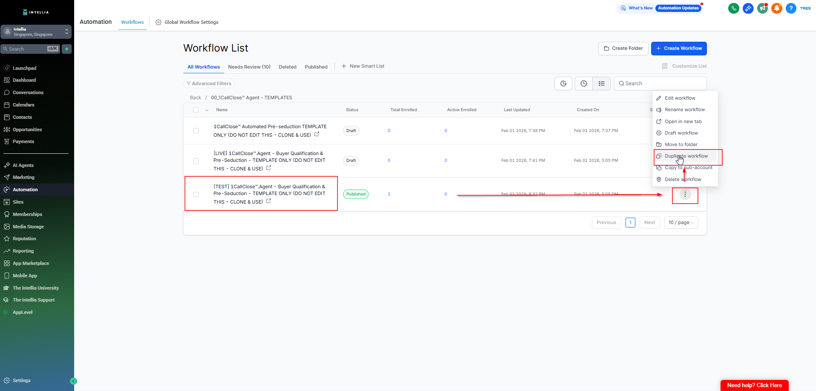
Task: Open Conversations in the sidebar
Action: click(x=28, y=92)
